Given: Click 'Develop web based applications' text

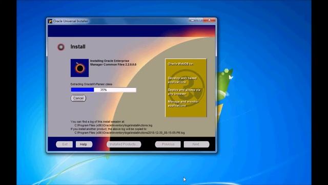Looking at the screenshot, I should (x=182, y=80).
